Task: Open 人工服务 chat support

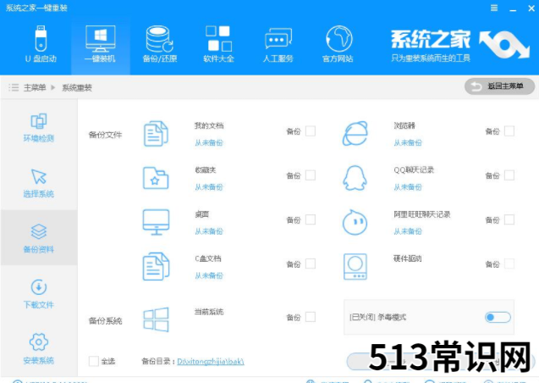Action: pos(278,44)
